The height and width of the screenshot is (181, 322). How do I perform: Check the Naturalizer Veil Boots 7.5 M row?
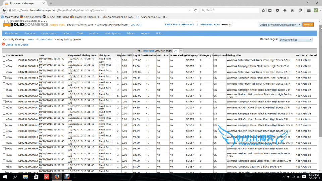[4, 84]
